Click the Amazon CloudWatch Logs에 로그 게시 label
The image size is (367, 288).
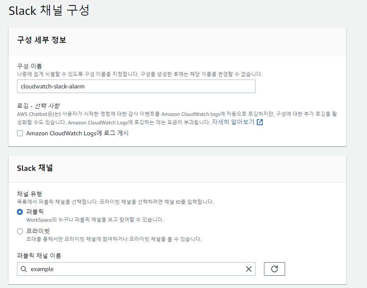coord(77,133)
